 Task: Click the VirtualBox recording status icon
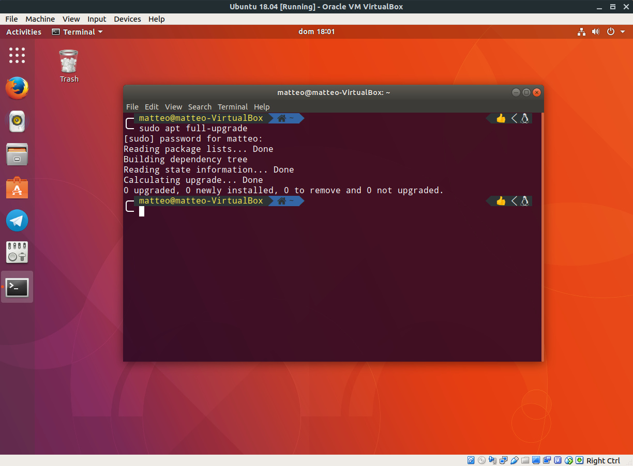point(547,460)
